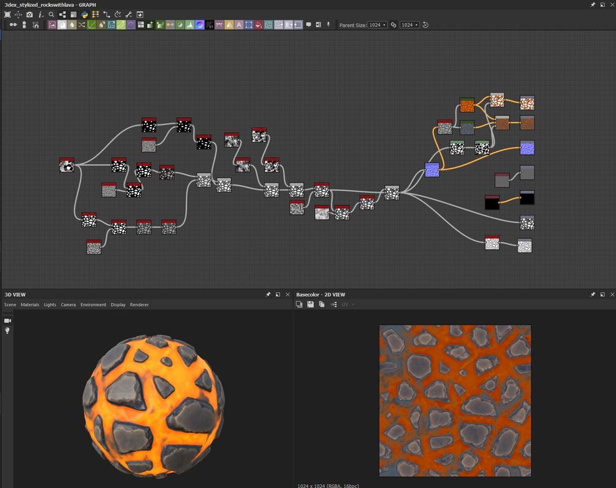Toggle the node timing clock icon
The height and width of the screenshot is (488, 616).
pyautogui.click(x=118, y=15)
